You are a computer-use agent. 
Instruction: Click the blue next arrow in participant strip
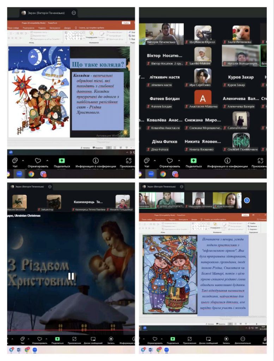[x=247, y=200]
